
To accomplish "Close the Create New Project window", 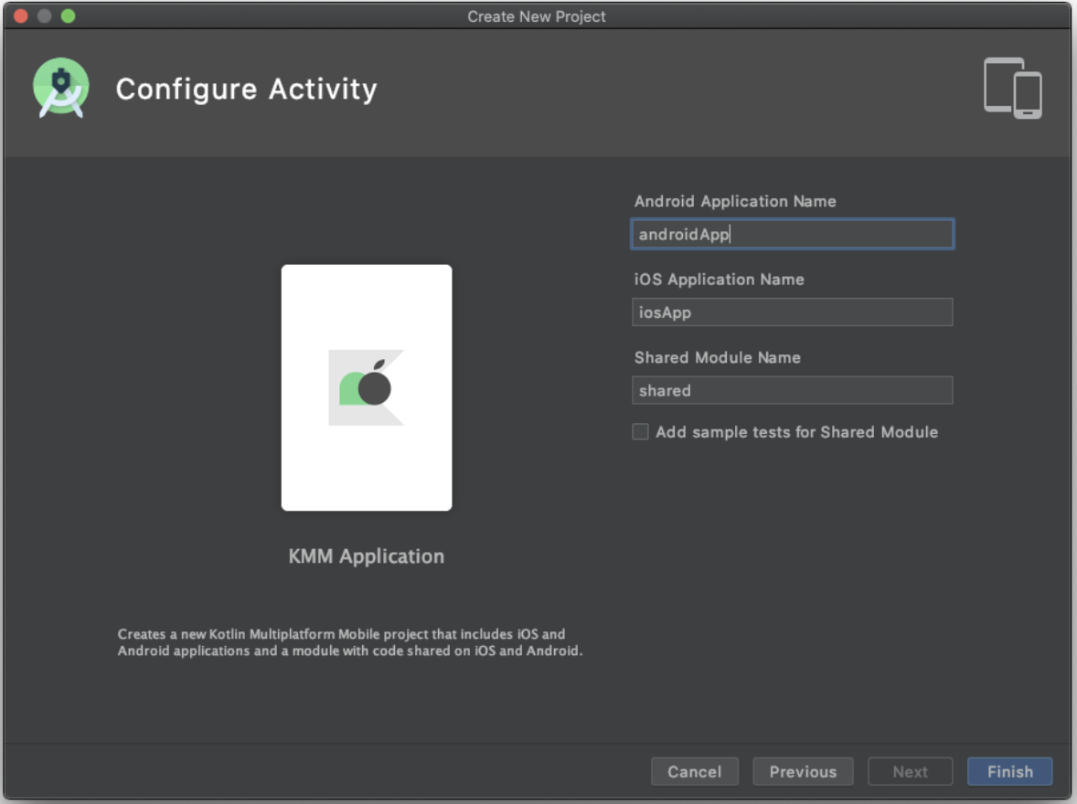I will [x=21, y=16].
